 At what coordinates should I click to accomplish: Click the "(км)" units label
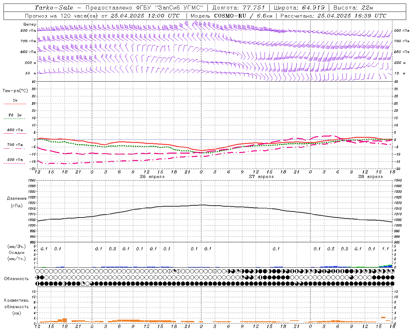click(16, 313)
